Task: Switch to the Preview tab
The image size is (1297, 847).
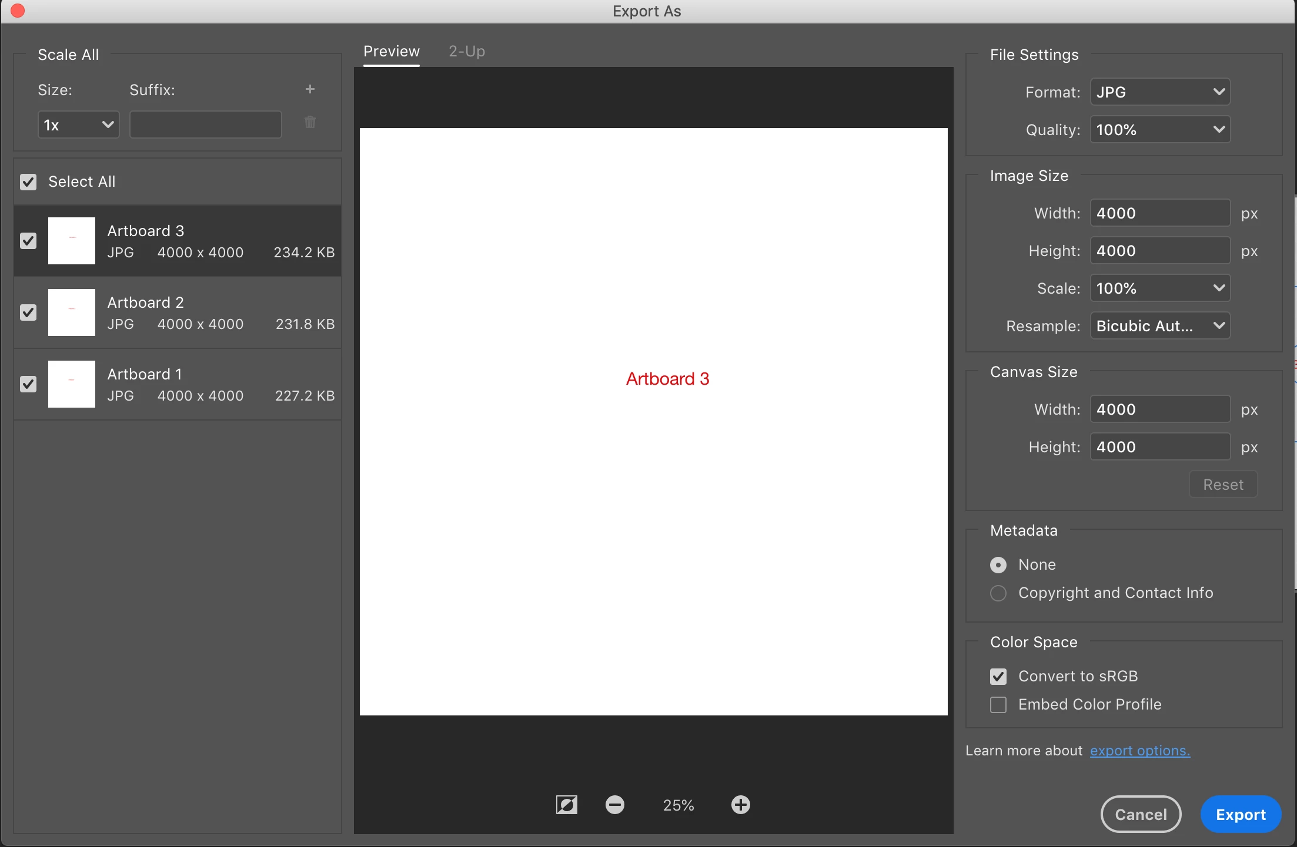Action: coord(392,52)
